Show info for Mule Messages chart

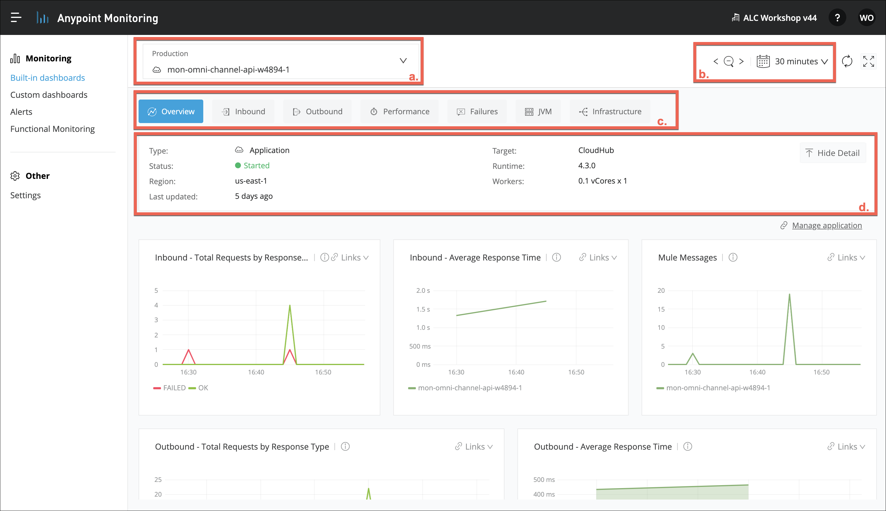pos(733,257)
